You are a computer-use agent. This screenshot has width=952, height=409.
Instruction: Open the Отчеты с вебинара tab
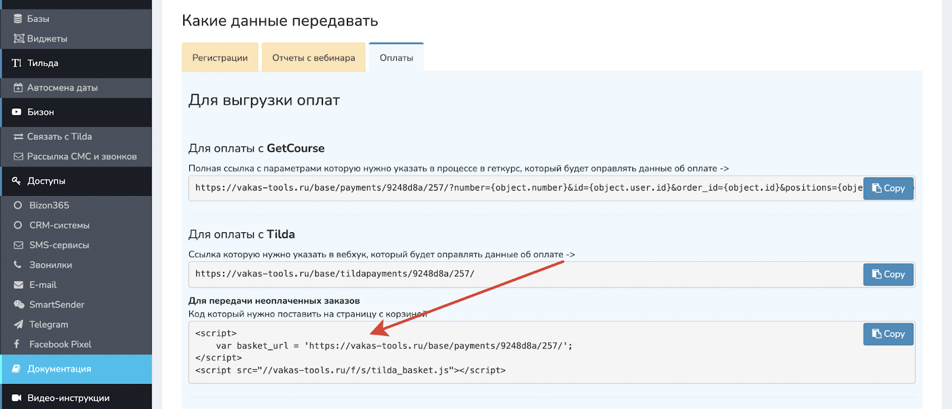tap(314, 58)
